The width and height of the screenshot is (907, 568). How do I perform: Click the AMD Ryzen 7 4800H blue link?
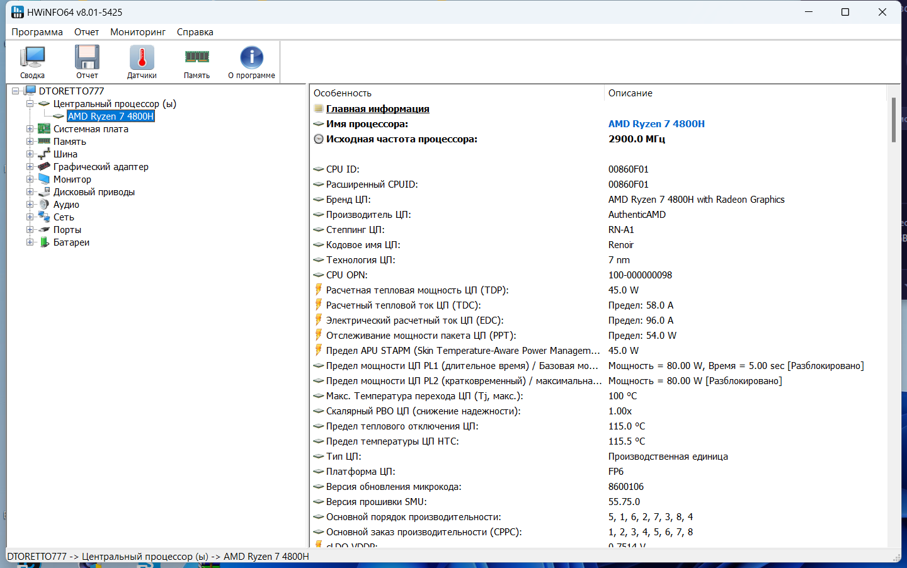656,123
